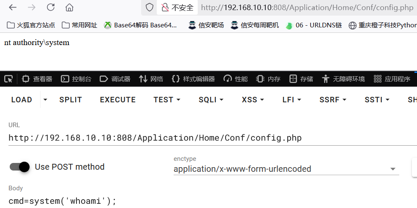
Task: Open the XSS payload menu
Action: 253,100
